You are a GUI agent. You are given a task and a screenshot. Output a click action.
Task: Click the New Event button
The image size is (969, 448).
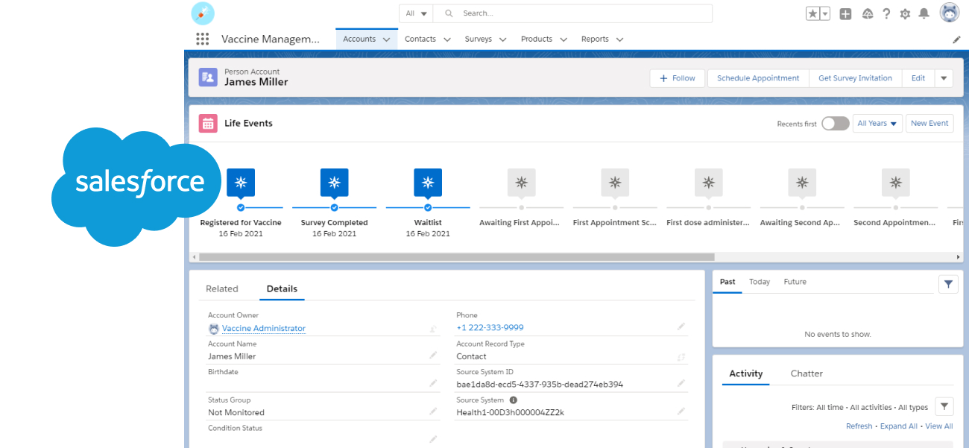(929, 124)
